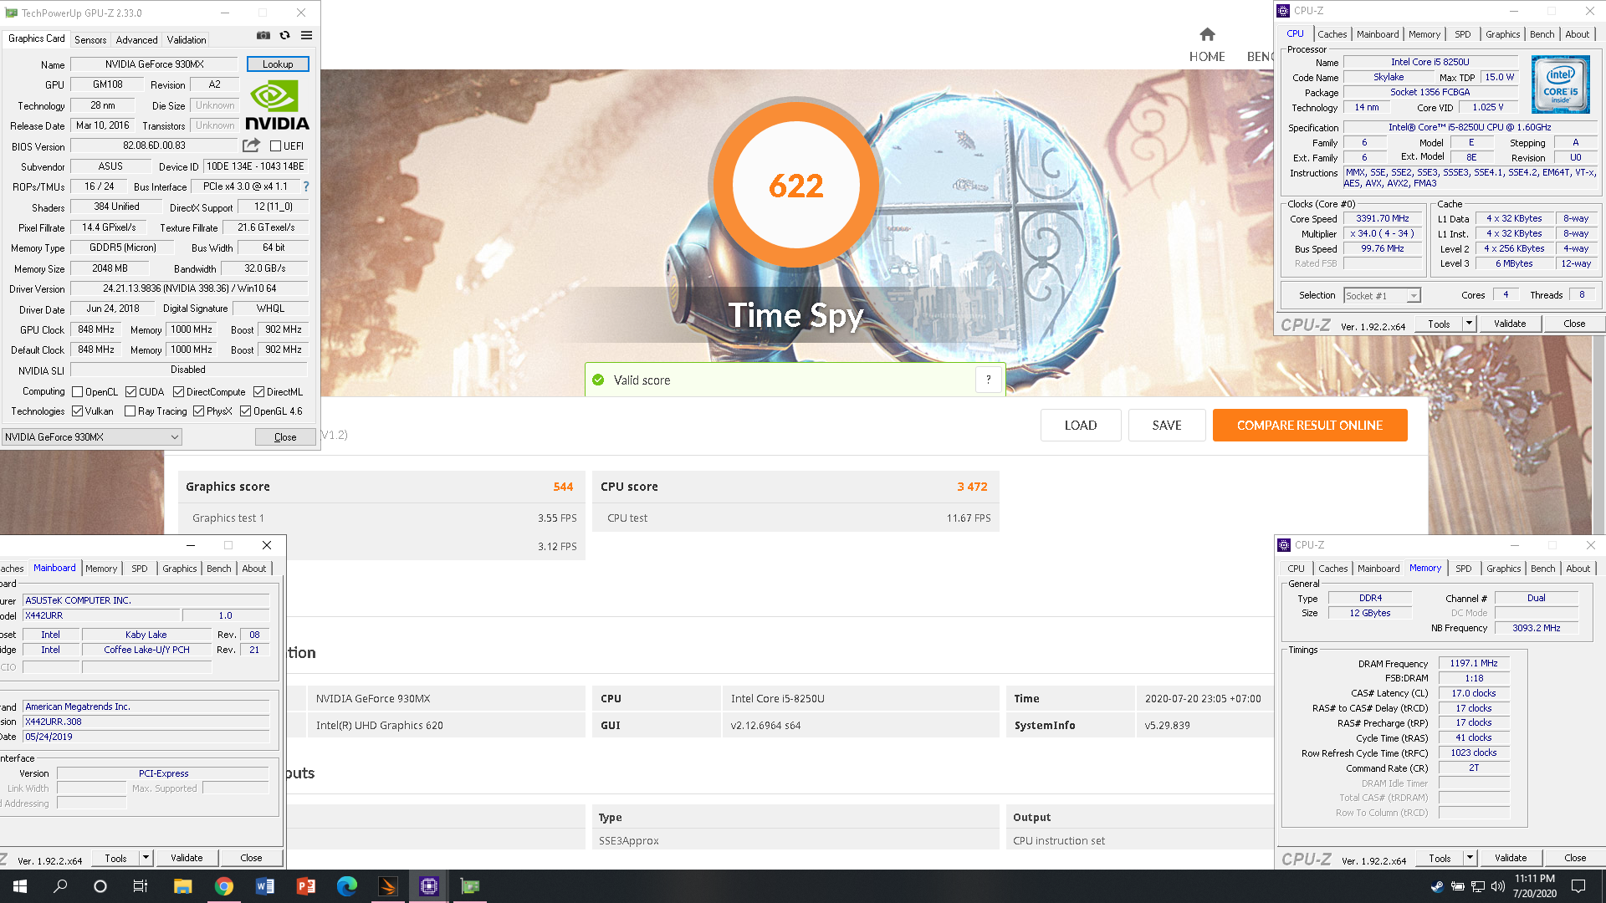Click Validate in top CPU-Z window
The width and height of the screenshot is (1606, 903).
[1510, 324]
